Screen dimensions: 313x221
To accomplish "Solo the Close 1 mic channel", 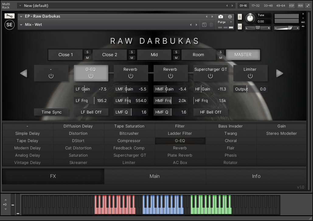I will [x=87, y=52].
